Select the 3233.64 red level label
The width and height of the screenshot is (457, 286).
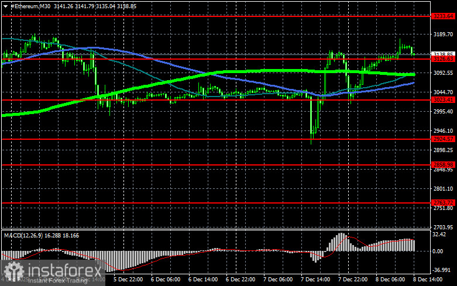point(443,16)
